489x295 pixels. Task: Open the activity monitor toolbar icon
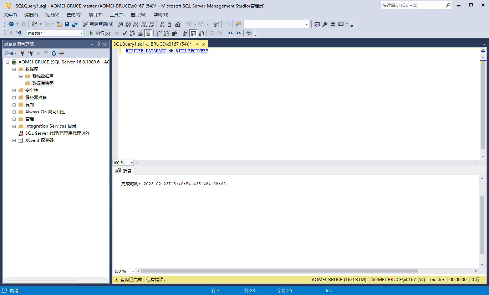point(216,24)
